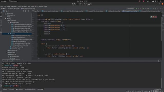The image size is (164, 92).
Task: Click the UTF-8 encoding status entry
Action: coord(134,91)
